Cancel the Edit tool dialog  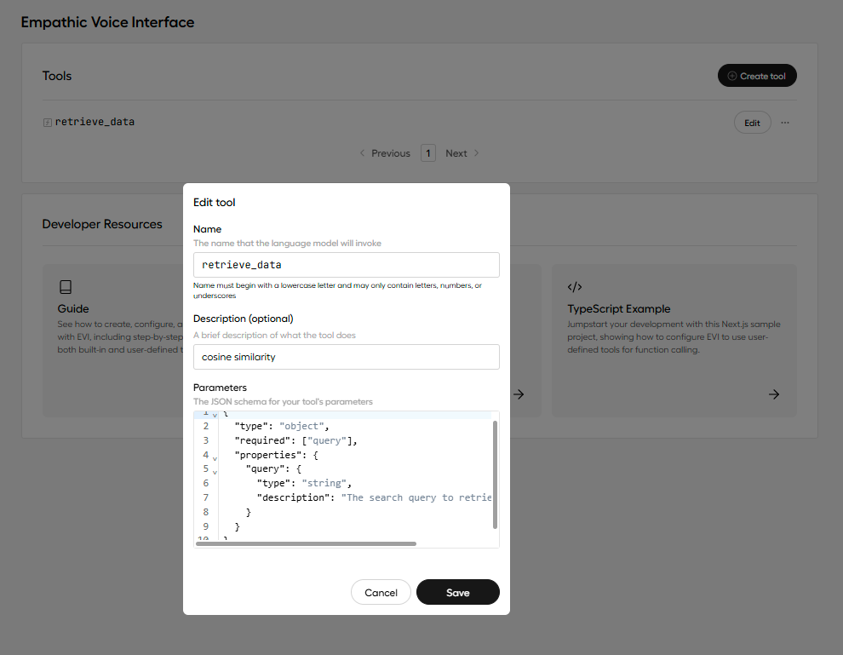click(x=381, y=592)
